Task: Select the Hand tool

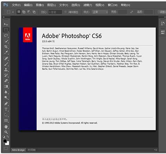Action: point(6,127)
